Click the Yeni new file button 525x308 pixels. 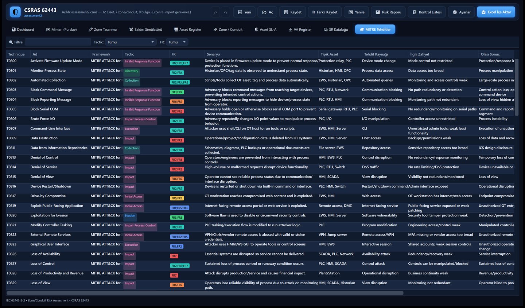(x=244, y=12)
